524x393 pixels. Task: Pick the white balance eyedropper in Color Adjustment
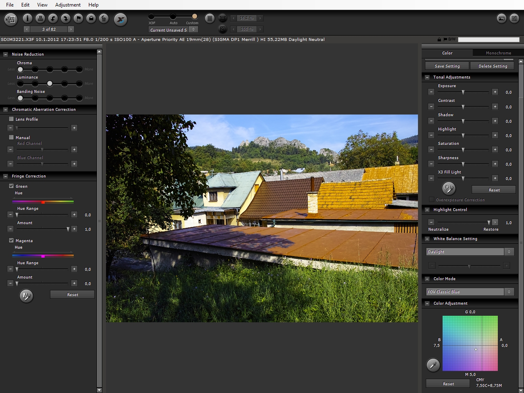(x=433, y=364)
